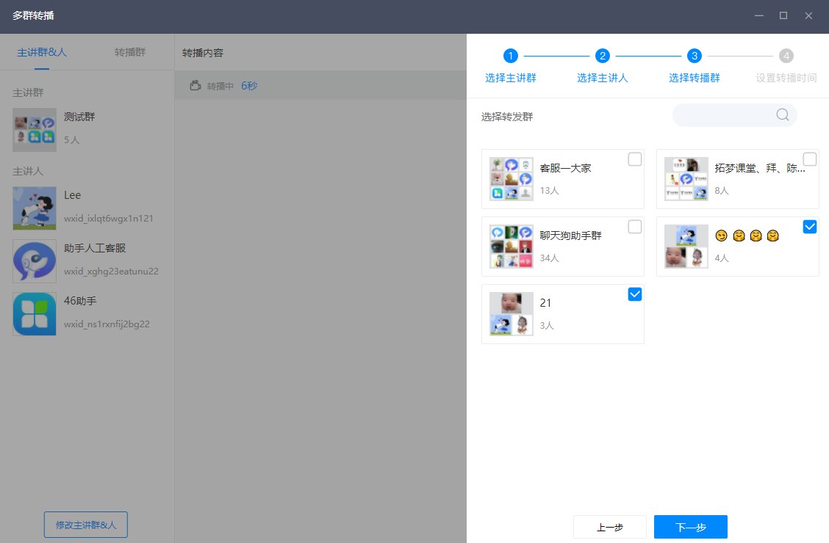Click the 6秒 countdown text
The width and height of the screenshot is (829, 543).
249,85
